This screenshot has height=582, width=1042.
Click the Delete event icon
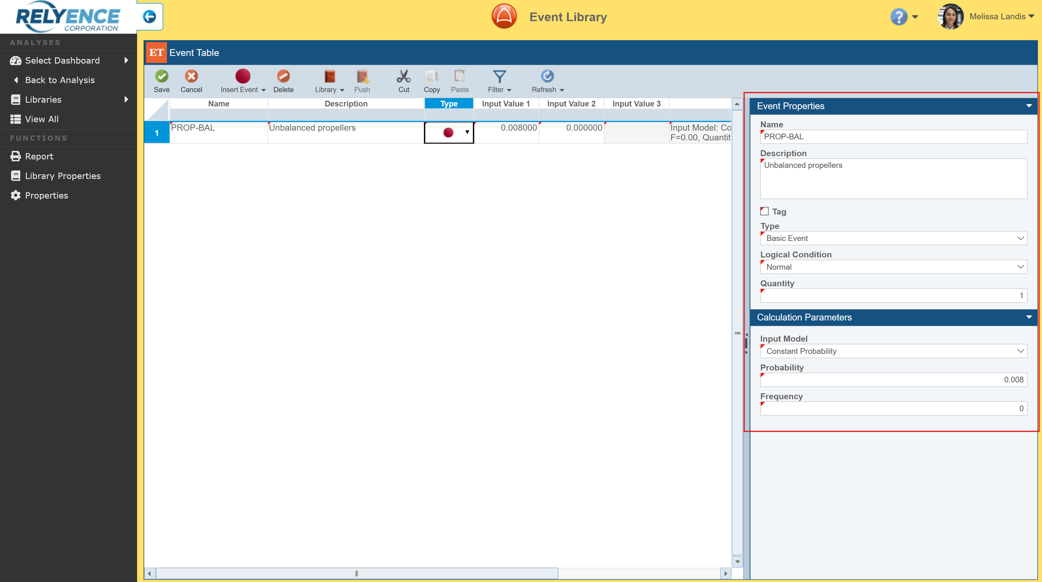click(283, 76)
